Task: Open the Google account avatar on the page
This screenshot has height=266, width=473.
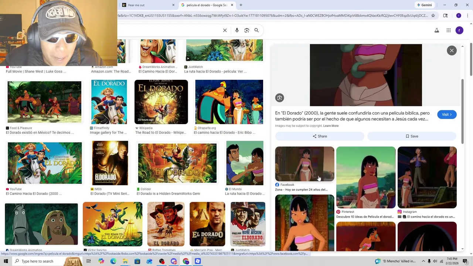Action: click(459, 30)
